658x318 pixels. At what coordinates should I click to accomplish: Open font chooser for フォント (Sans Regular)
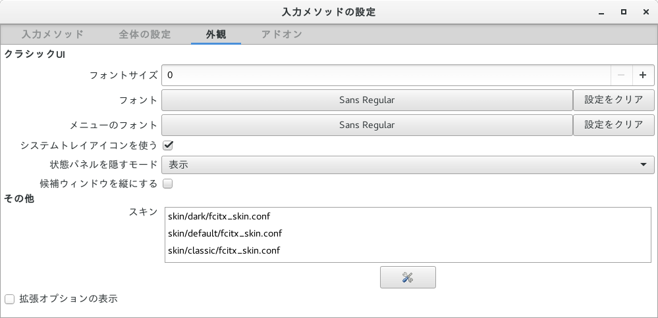pyautogui.click(x=367, y=100)
